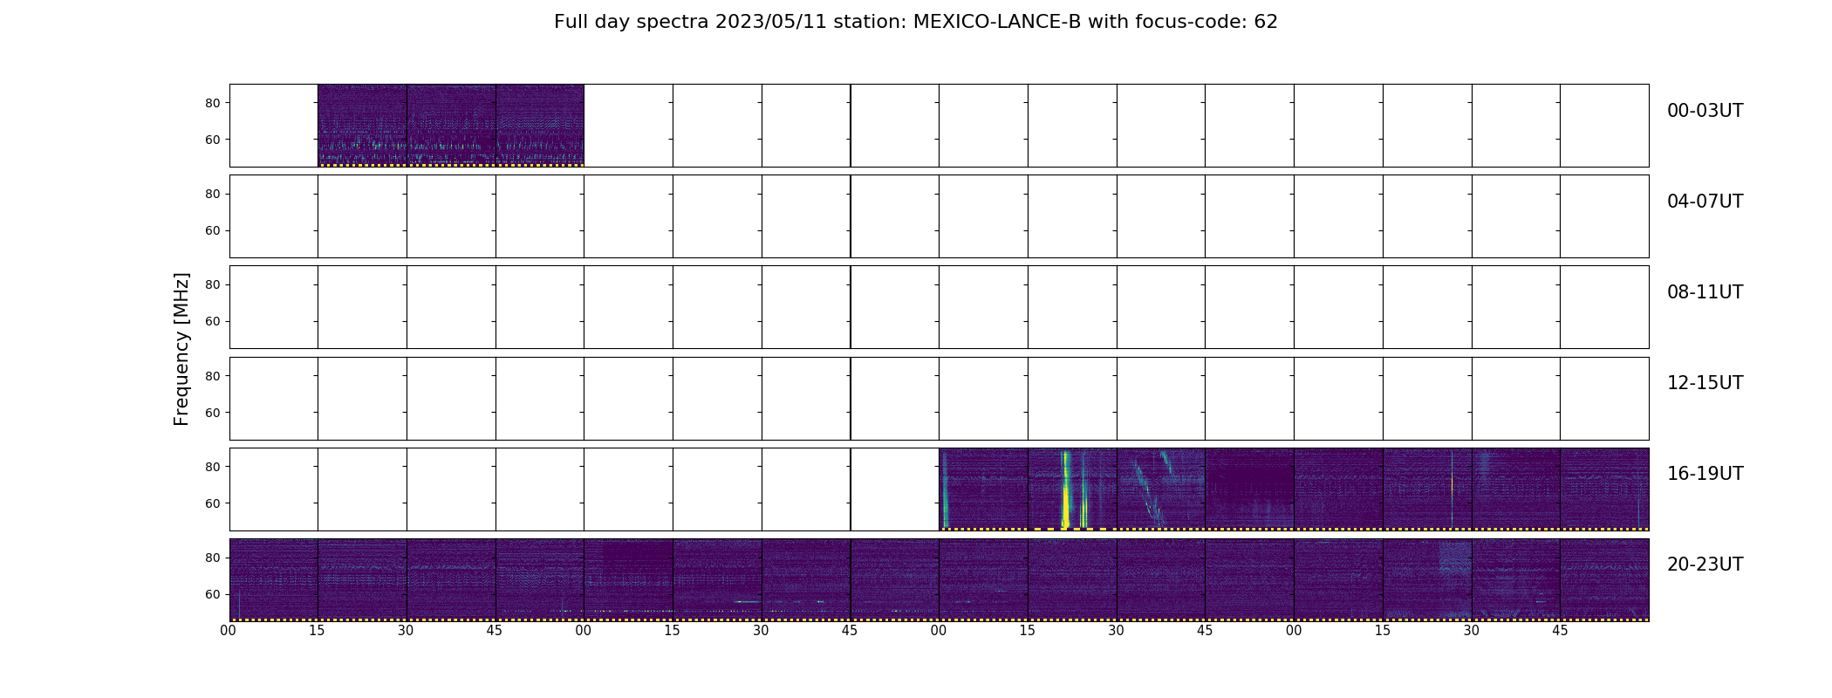Click the 'Frequency [MHz]' axis label
Screen dimensions: 1832x698
click(181, 349)
